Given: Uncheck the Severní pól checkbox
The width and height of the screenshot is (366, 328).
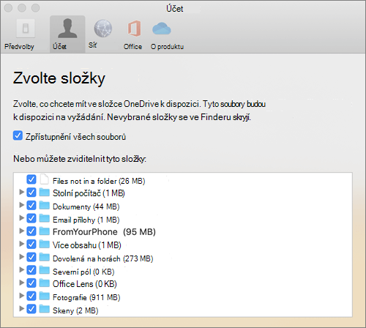Looking at the screenshot, I should (31, 270).
